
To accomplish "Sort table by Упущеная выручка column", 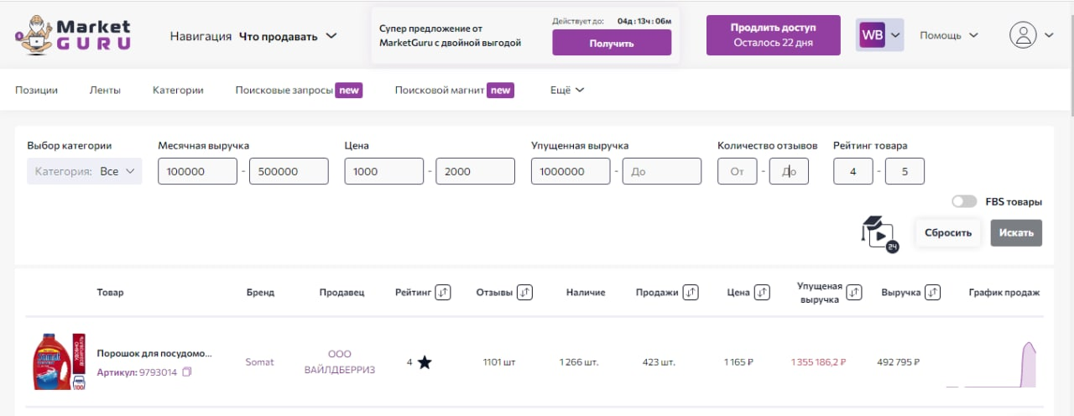I will point(854,292).
